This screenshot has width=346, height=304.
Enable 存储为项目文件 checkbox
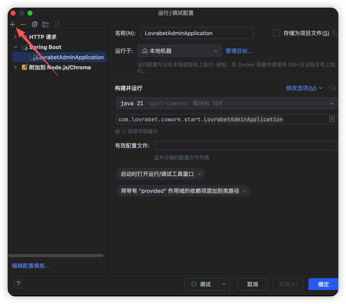click(x=277, y=33)
